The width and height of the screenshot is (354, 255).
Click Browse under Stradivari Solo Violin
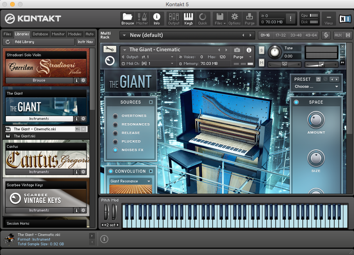39,80
